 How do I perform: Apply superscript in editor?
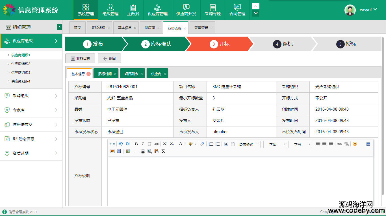[x=165, y=144]
